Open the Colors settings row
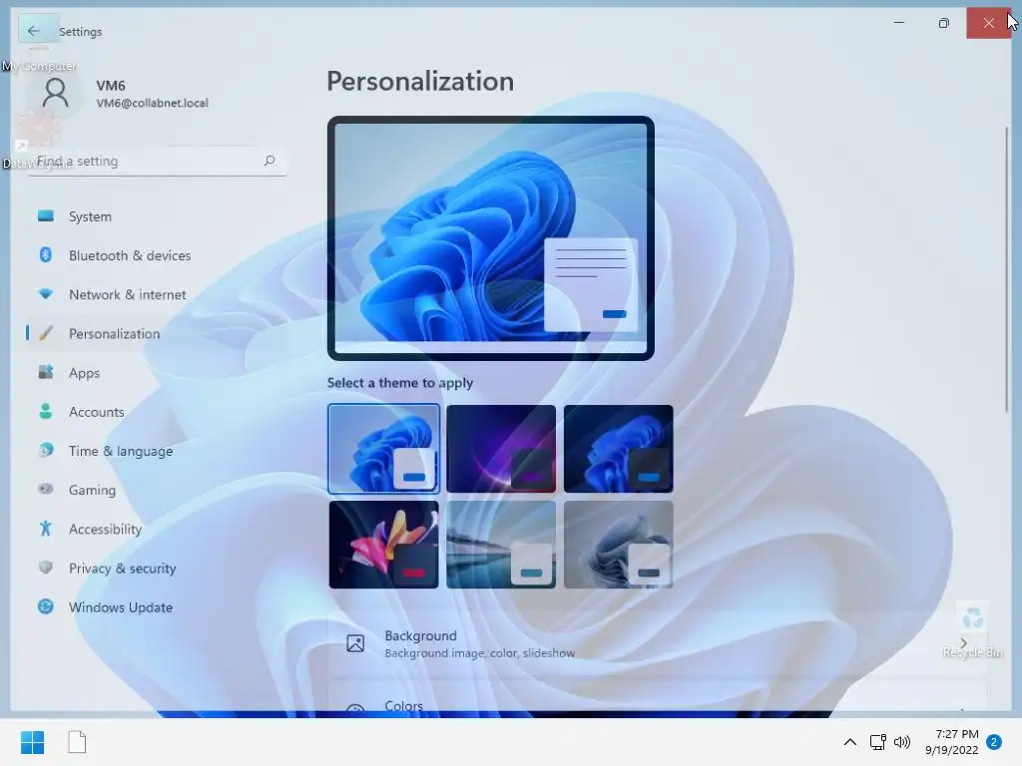This screenshot has width=1022, height=766. pyautogui.click(x=657, y=697)
